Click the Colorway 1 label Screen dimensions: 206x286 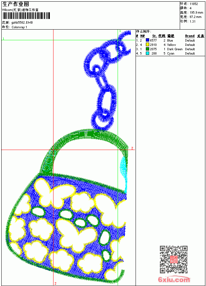click(x=19, y=27)
